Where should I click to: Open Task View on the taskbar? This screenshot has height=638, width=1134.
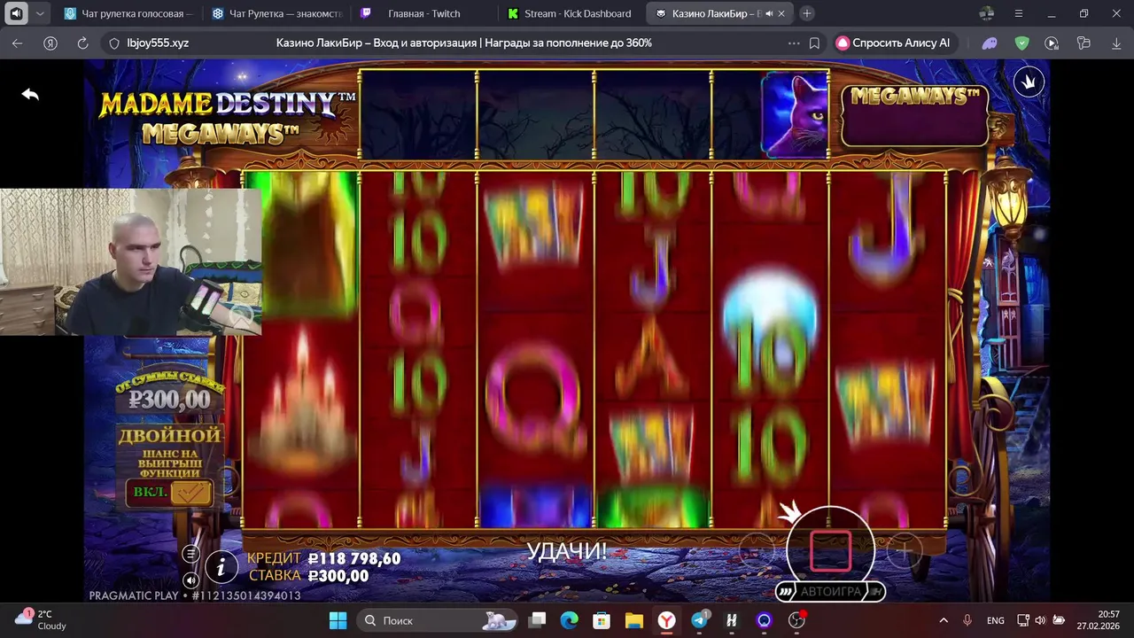coord(538,620)
